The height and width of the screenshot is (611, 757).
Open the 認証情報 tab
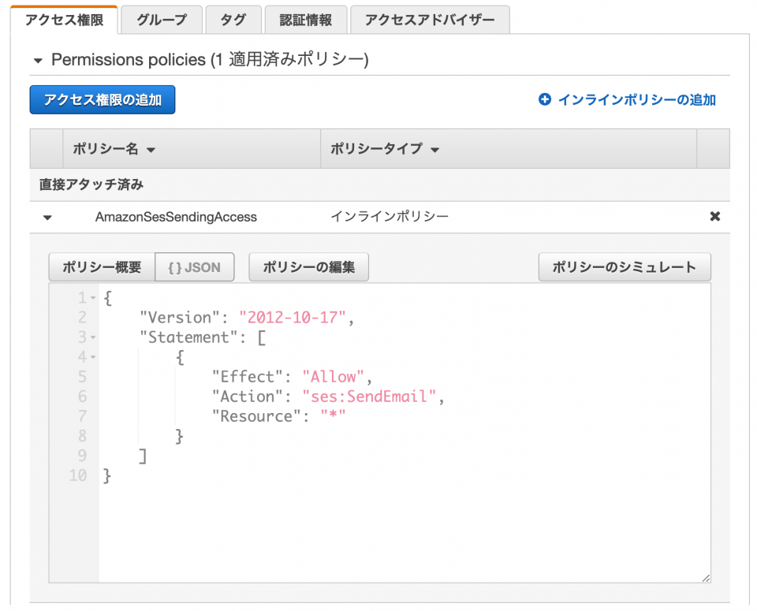[306, 20]
